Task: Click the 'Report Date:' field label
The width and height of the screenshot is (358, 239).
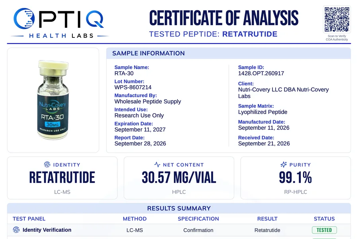Action: (129, 138)
